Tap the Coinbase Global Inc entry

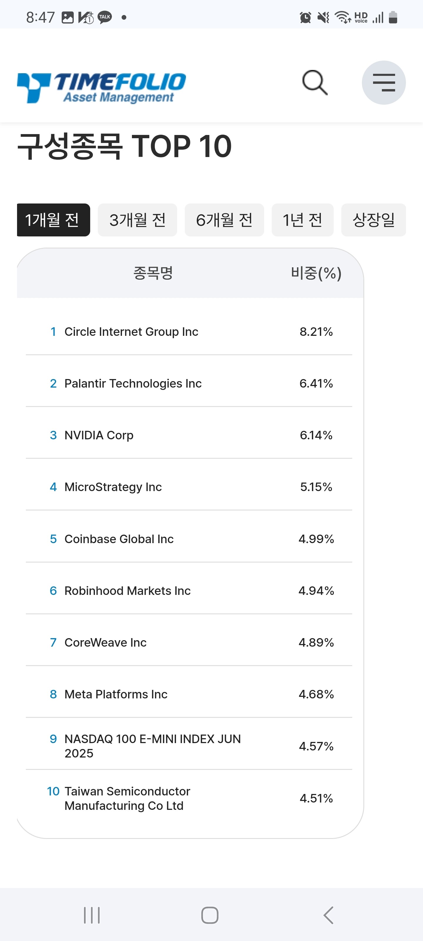[119, 539]
